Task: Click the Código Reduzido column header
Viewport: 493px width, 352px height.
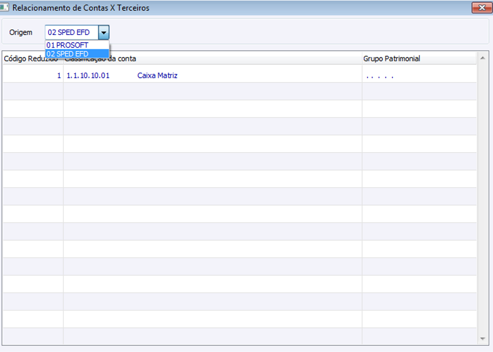Action: coord(33,59)
